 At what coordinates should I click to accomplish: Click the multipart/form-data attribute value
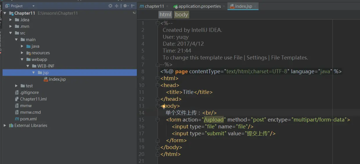319,120
